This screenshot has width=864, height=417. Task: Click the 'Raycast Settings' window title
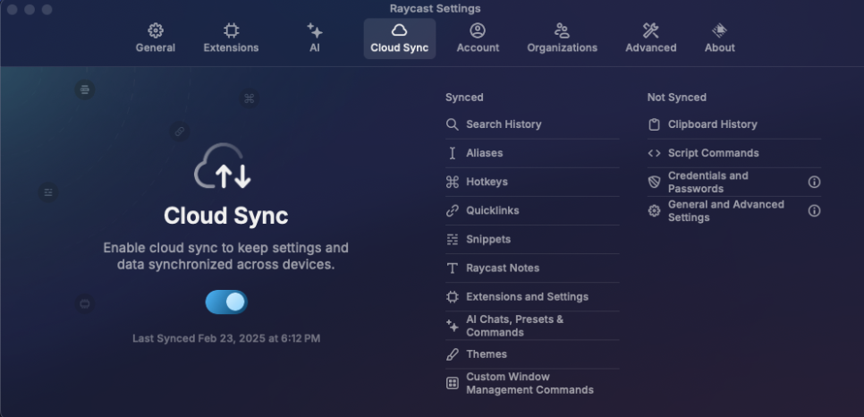(435, 8)
